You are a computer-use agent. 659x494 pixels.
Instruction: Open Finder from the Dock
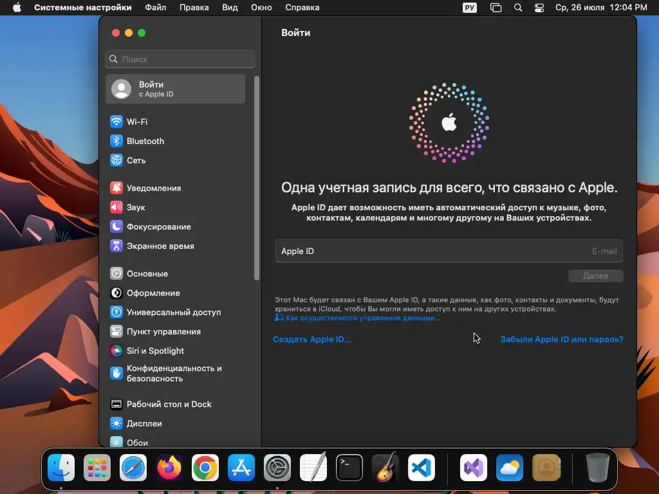pos(61,468)
